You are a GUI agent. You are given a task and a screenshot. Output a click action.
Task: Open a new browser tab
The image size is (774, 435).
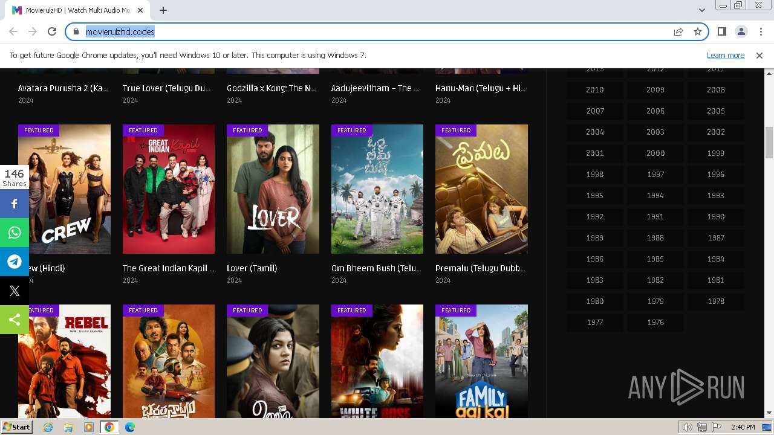tap(163, 10)
